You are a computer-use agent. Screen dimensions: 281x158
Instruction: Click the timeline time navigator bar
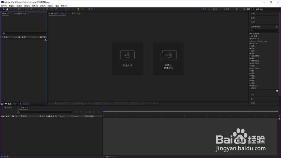pyautogui.click(x=190, y=111)
